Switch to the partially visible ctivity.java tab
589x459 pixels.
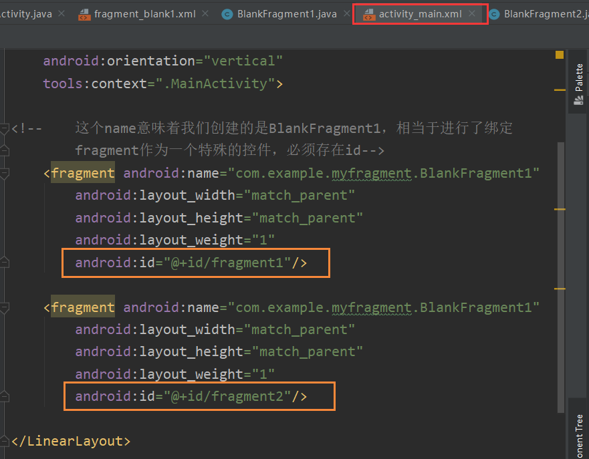click(26, 14)
